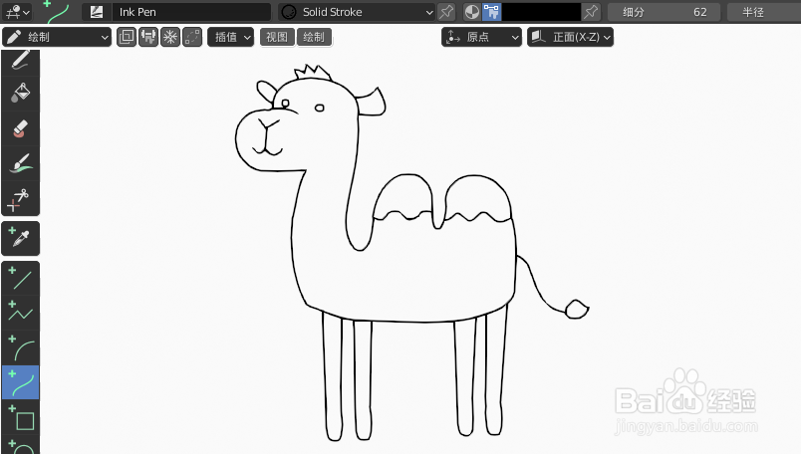Image resolution: width=801 pixels, height=454 pixels.
Task: Open the 原点 stroke placement dropdown
Action: (481, 37)
